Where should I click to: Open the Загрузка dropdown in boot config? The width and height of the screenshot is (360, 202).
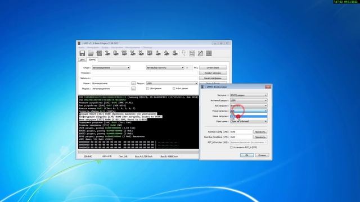pos(249,95)
